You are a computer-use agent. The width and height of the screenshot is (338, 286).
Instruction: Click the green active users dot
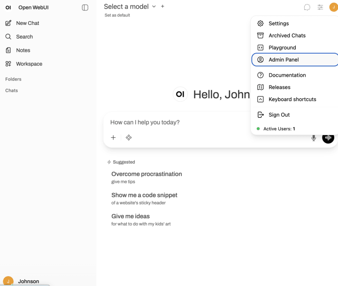pos(258,129)
